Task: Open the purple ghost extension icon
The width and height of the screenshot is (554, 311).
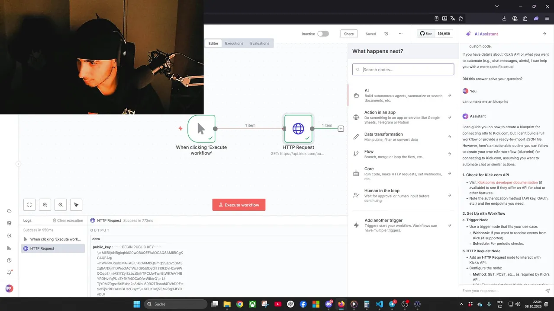Action: click(536, 19)
